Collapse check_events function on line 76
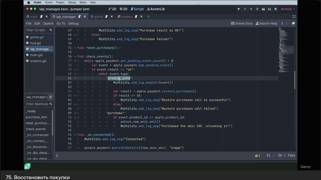The height and width of the screenshot is (180, 321). click(x=75, y=56)
